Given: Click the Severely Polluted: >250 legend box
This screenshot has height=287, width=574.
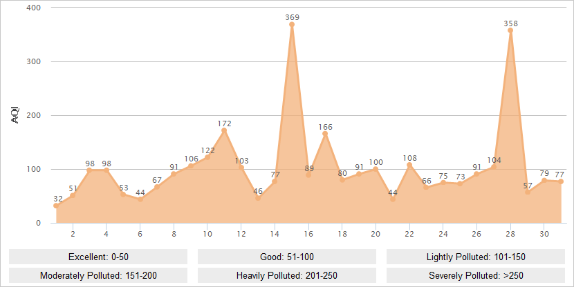Looking at the screenshot, I should point(476,275).
